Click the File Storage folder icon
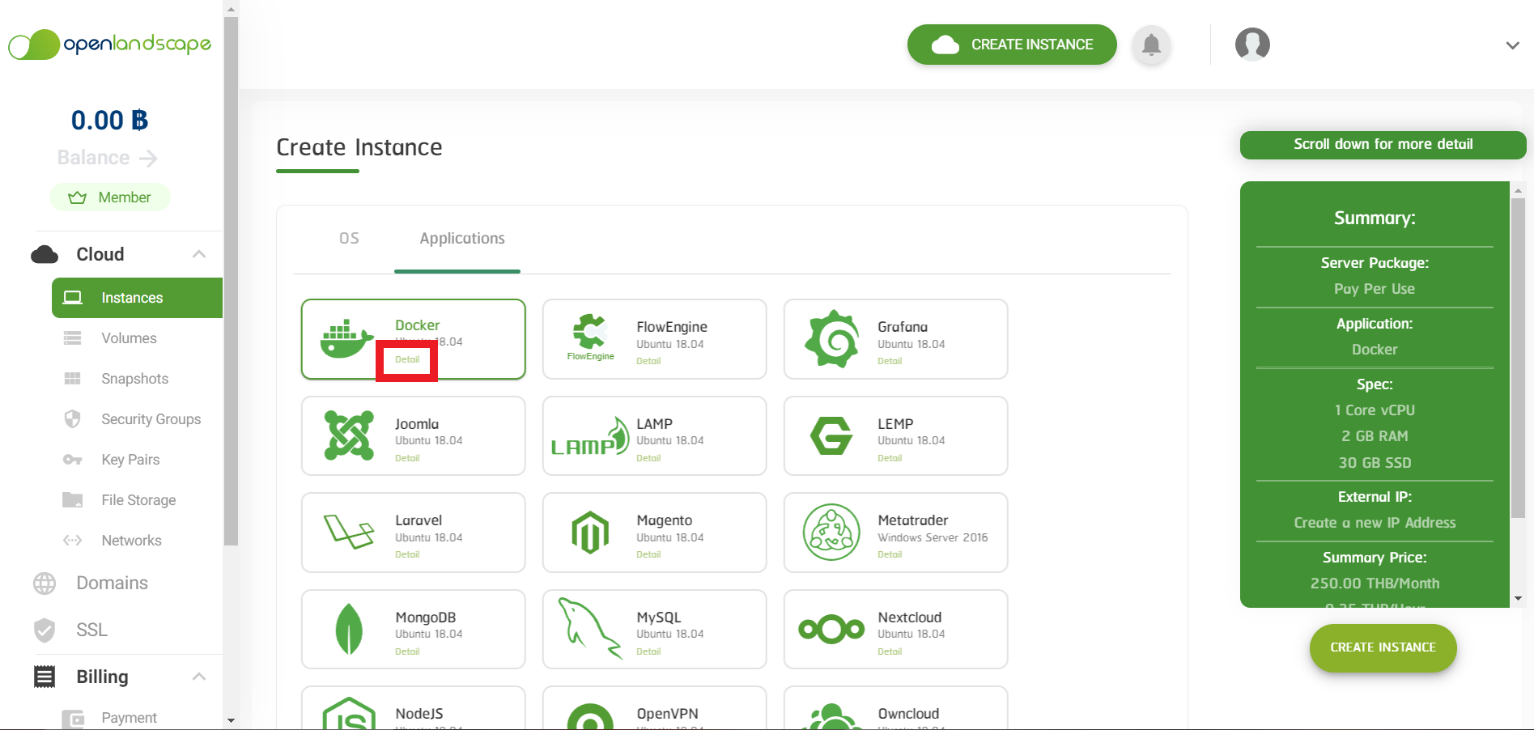 [73, 500]
